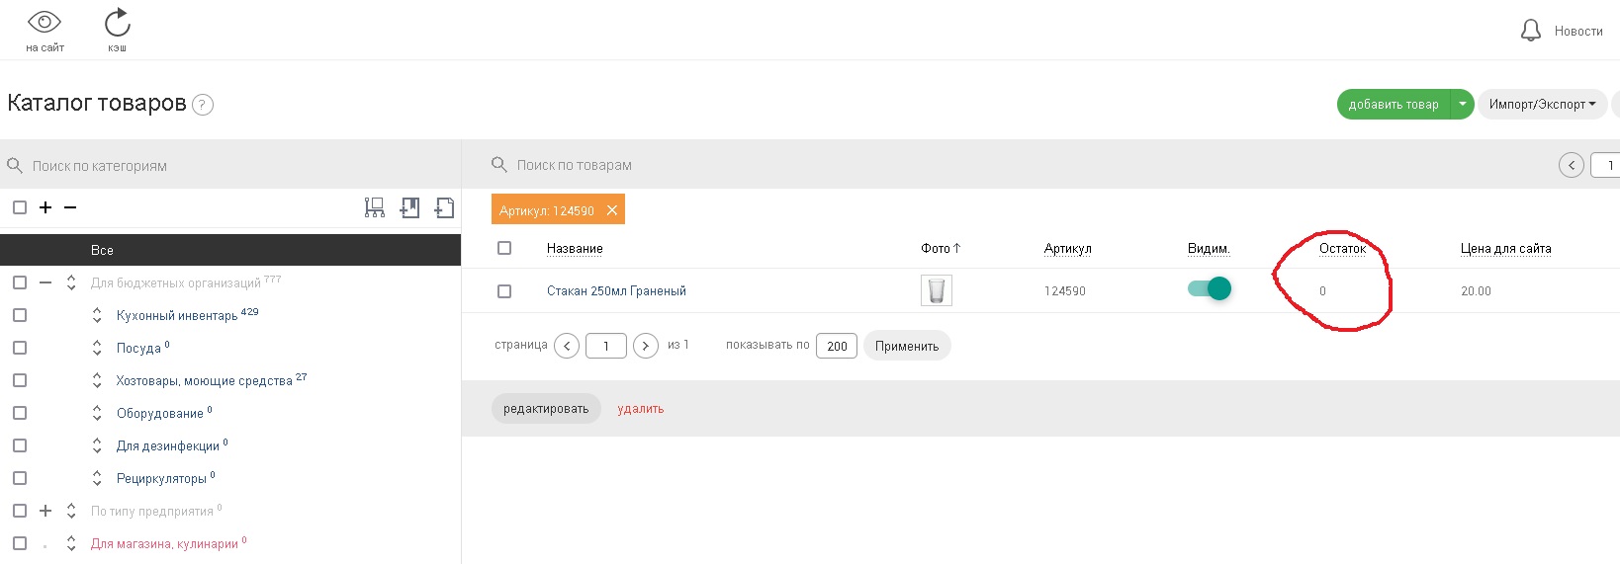Screen dimensions: 1620x564
Task: Open the Импорт/Экспорт dropdown
Action: (x=1541, y=104)
